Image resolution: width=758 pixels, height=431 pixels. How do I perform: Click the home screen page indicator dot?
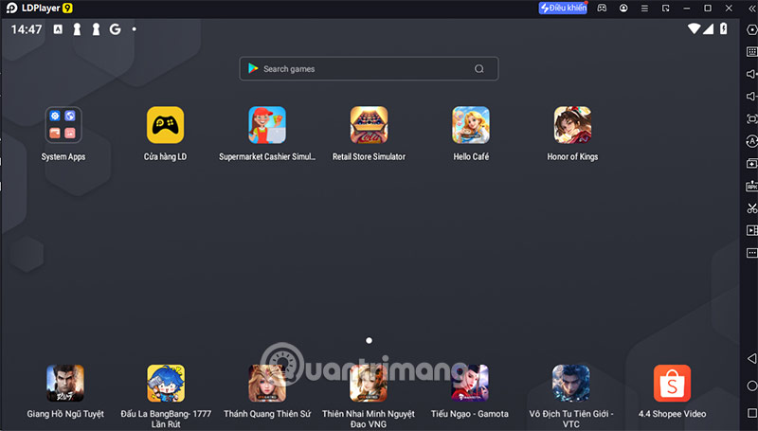click(369, 341)
